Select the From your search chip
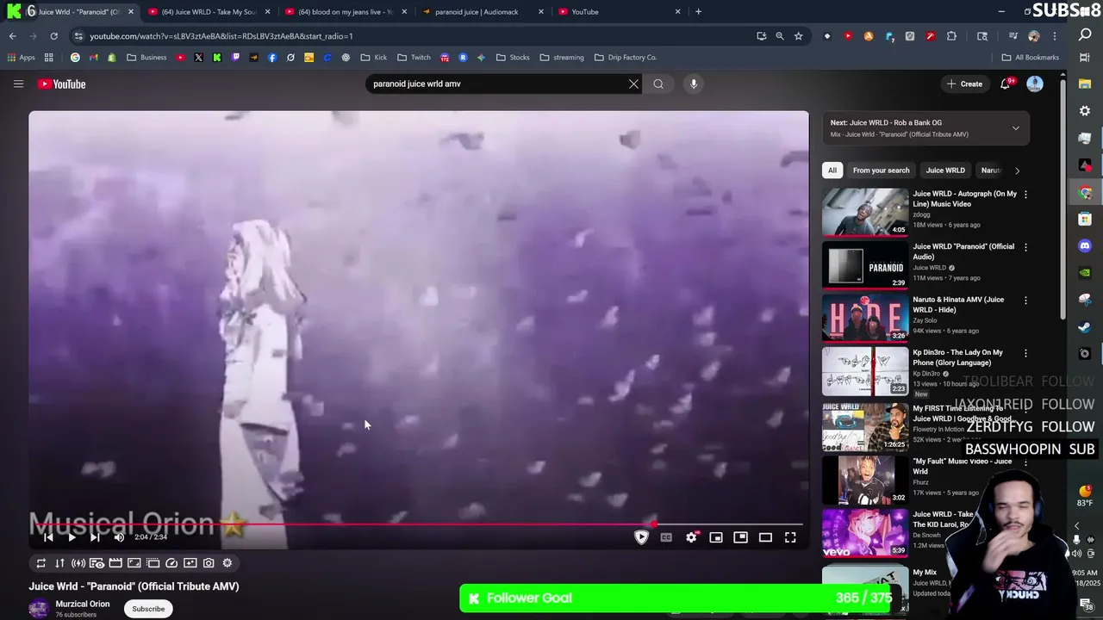Image resolution: width=1103 pixels, height=620 pixels. tap(881, 170)
